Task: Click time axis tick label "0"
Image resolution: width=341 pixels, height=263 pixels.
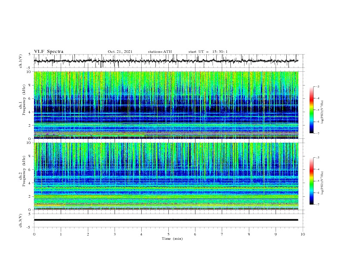Action: [34, 234]
